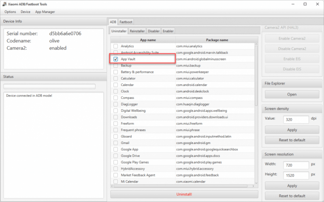Click package name com.miui.powerkeeper
The height and width of the screenshot is (202, 324).
(192, 72)
